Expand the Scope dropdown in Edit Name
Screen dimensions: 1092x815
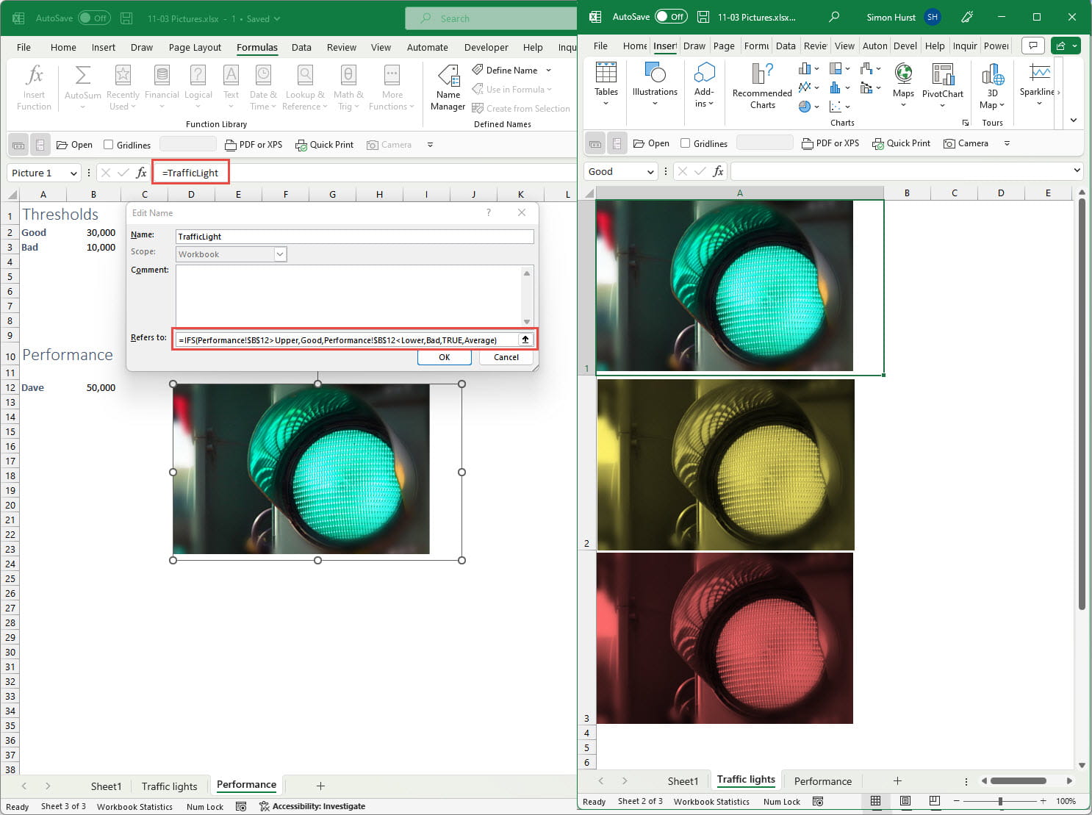pos(280,254)
